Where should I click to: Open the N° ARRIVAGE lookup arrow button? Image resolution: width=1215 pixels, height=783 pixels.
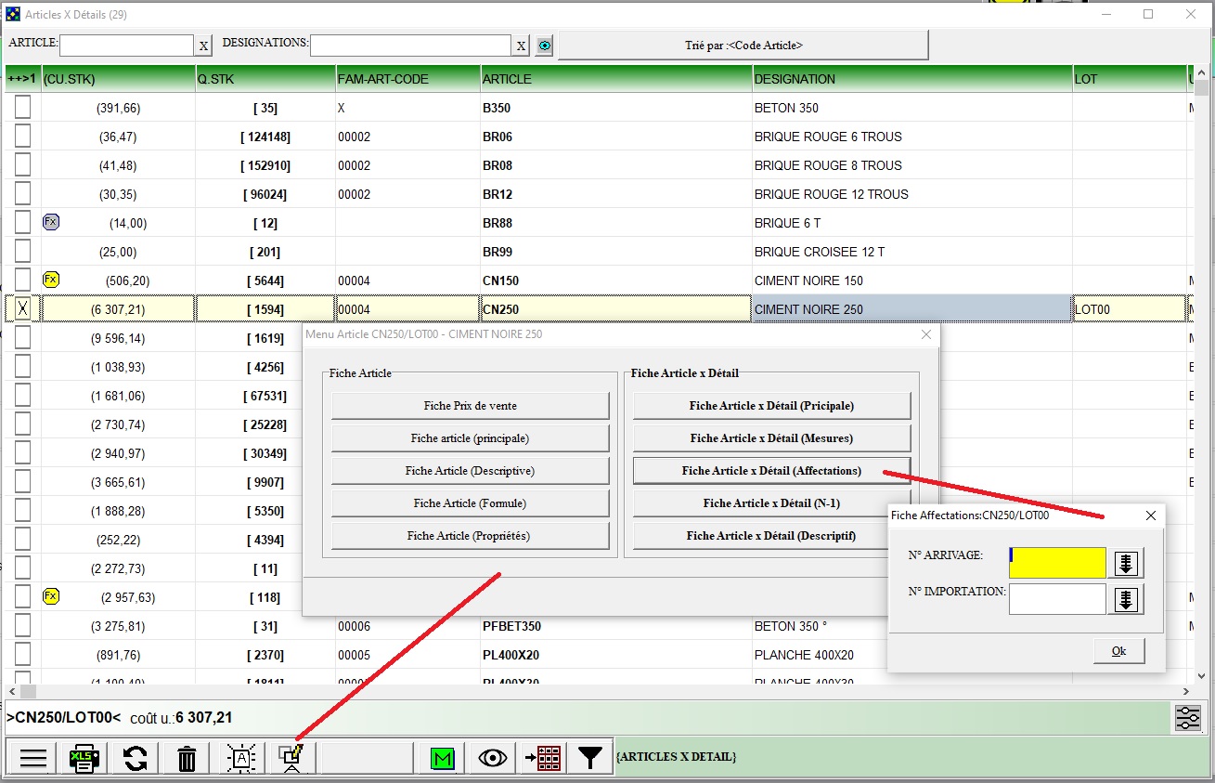1126,563
